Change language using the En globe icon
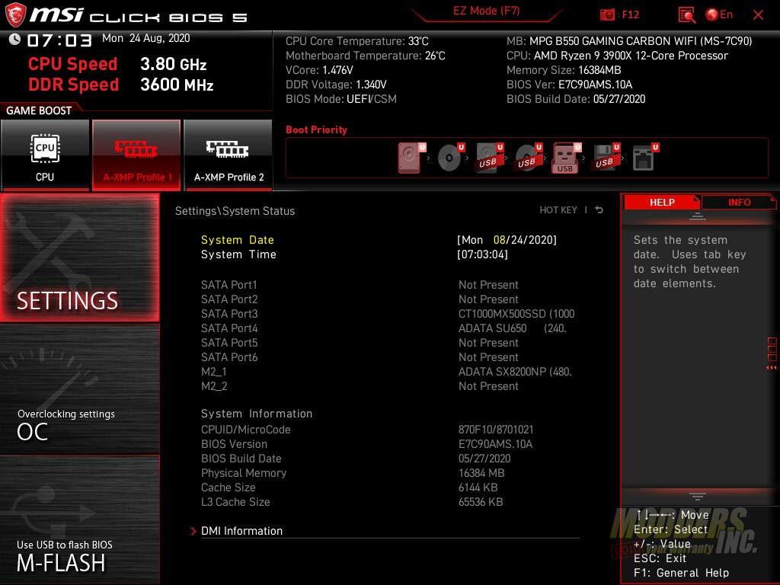 [x=719, y=15]
